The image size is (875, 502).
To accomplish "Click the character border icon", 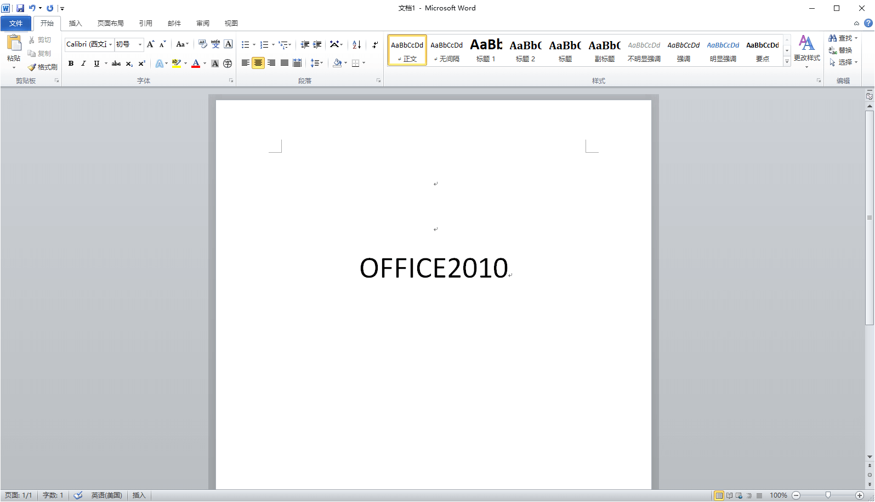I will pos(228,44).
